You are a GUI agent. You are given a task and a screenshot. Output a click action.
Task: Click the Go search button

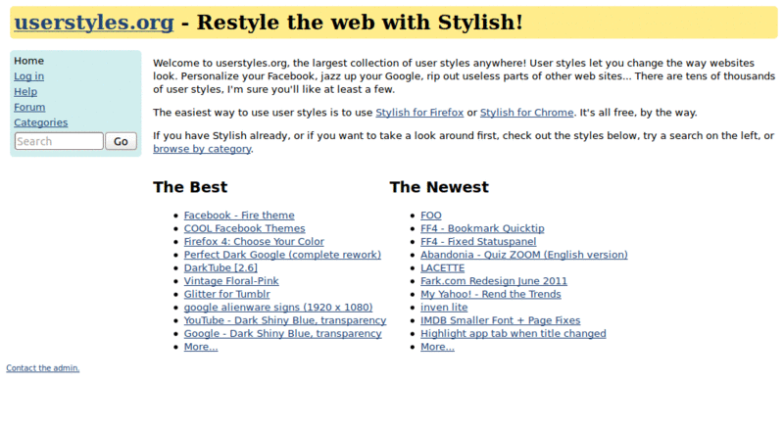point(121,141)
